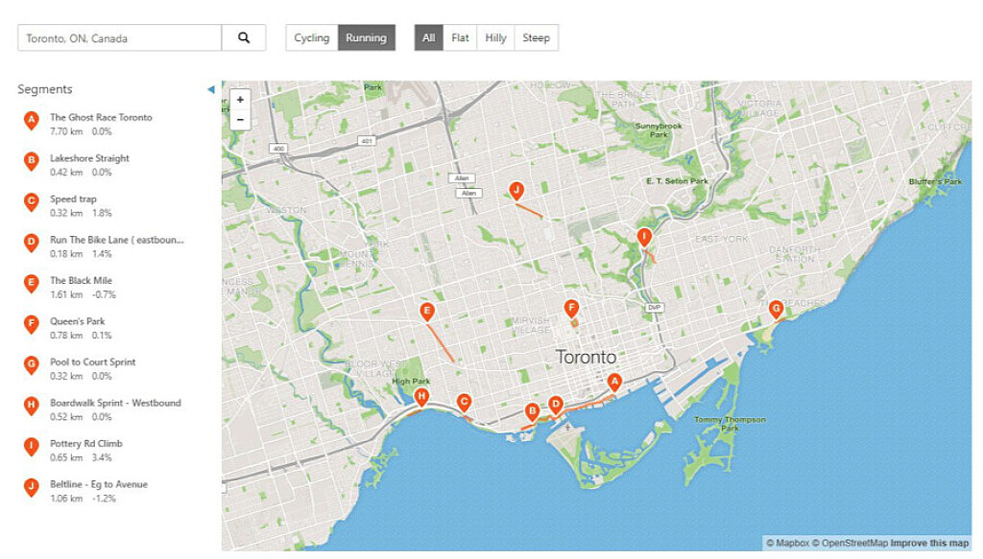The image size is (983, 559).
Task: Open map pin H near High Park
Action: 420,396
